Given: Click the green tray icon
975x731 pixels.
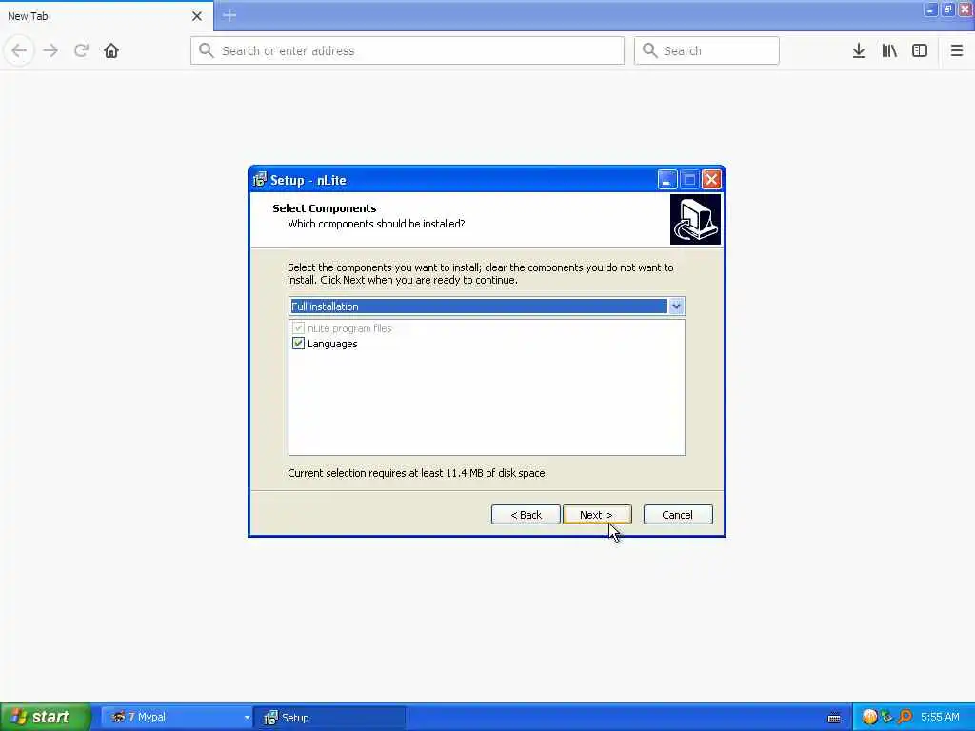Looking at the screenshot, I should (x=886, y=717).
